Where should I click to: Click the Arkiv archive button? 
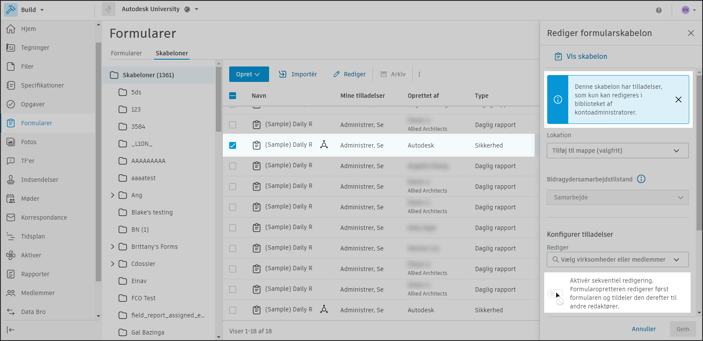pyautogui.click(x=393, y=74)
